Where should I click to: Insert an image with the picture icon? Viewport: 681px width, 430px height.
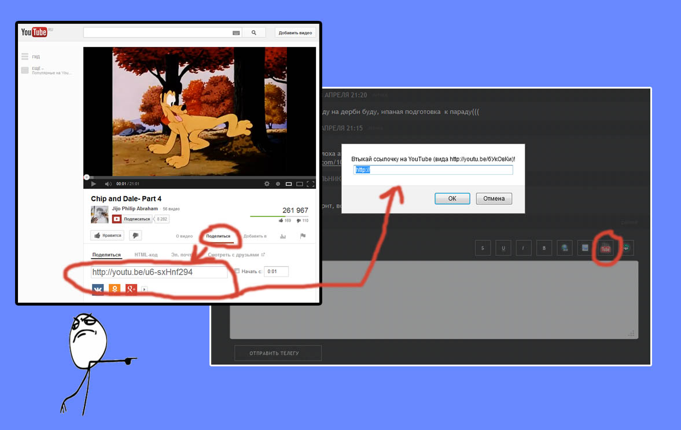585,248
